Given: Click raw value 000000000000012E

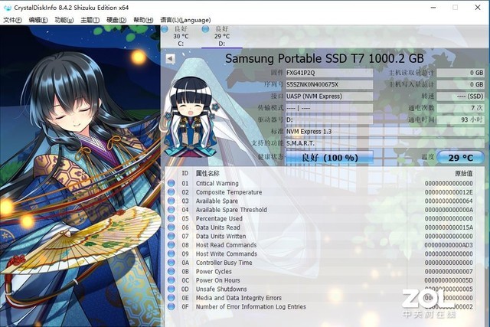Looking at the screenshot, I should pos(449,192).
